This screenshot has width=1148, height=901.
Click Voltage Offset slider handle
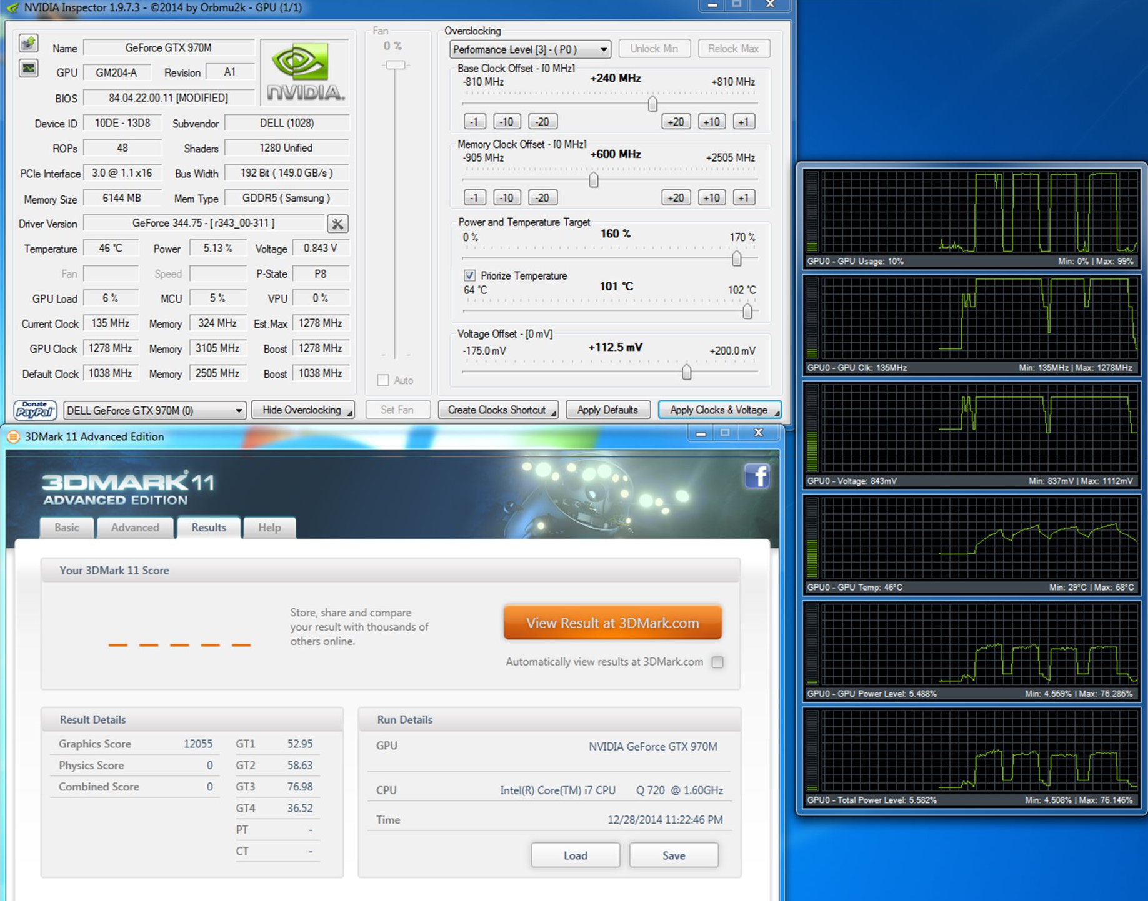click(x=687, y=372)
